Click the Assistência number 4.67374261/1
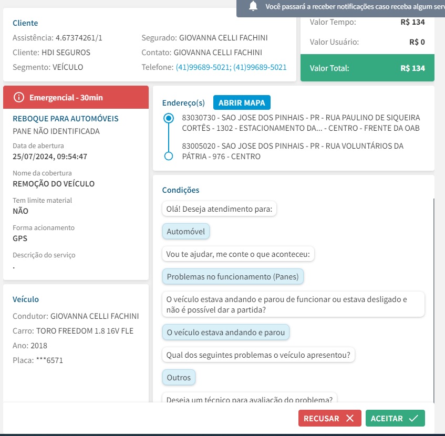Screen dimensions: 445x436 [79, 38]
